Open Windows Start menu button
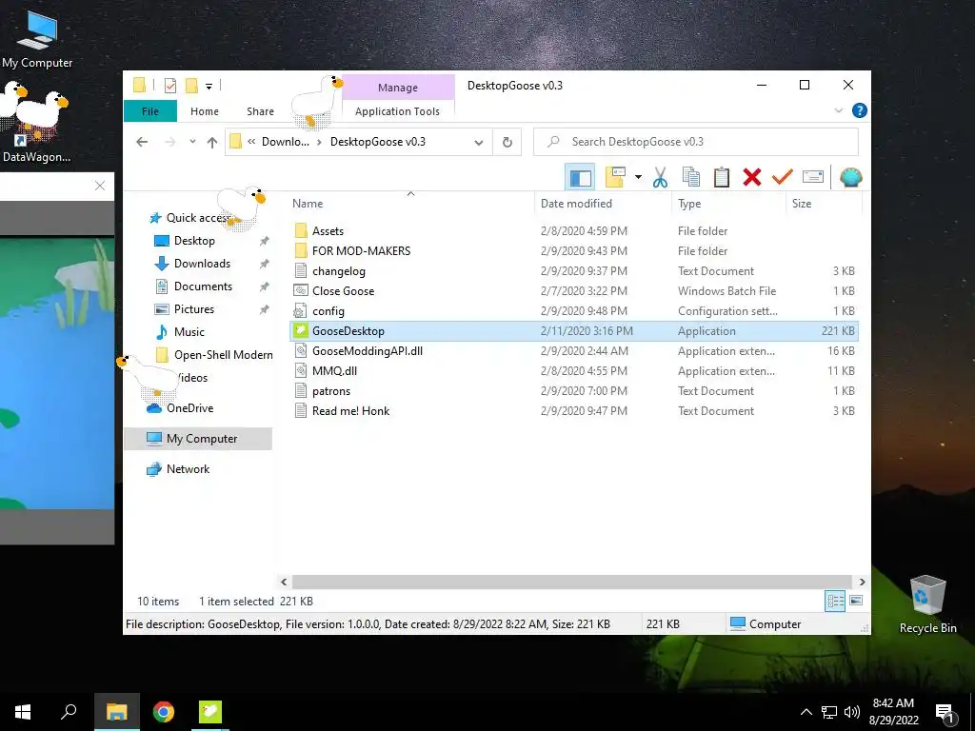This screenshot has width=975, height=731. [23, 712]
